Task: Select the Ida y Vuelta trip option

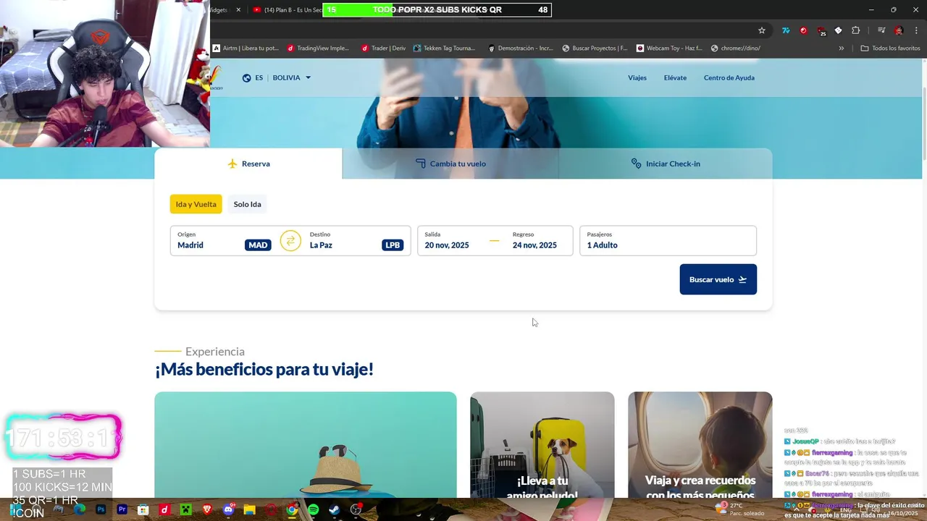Action: pyautogui.click(x=196, y=204)
